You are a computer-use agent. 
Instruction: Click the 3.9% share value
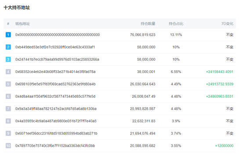[176, 121]
